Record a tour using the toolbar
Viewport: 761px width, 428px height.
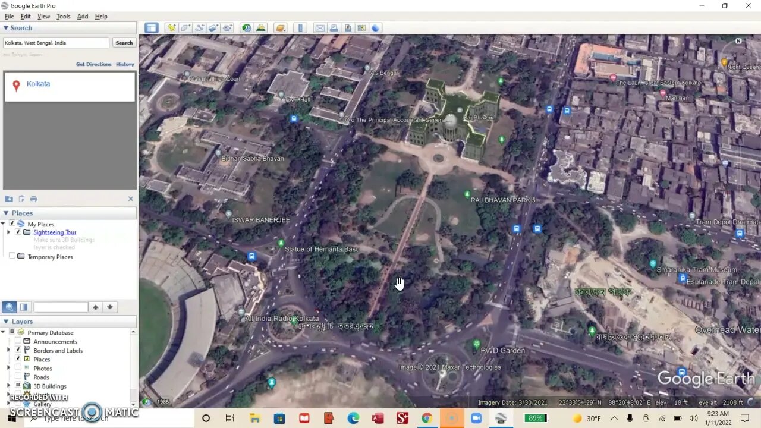[228, 28]
